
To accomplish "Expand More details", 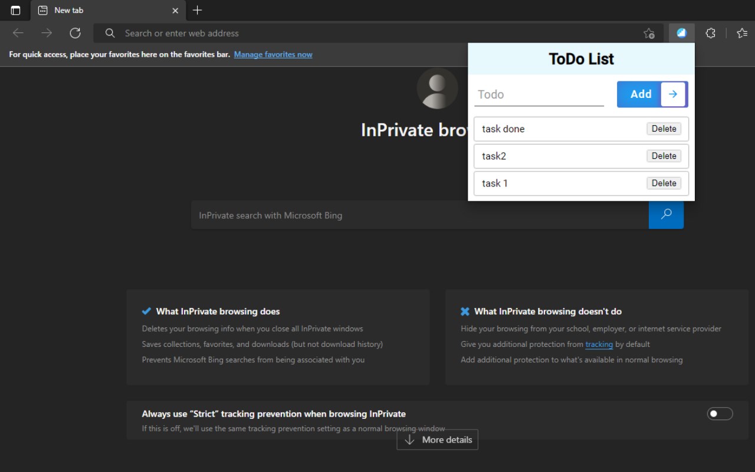I will coord(437,440).
